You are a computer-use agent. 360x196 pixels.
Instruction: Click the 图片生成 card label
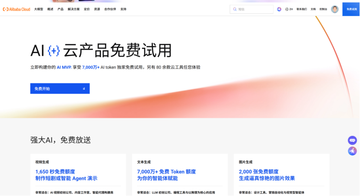tap(246, 162)
